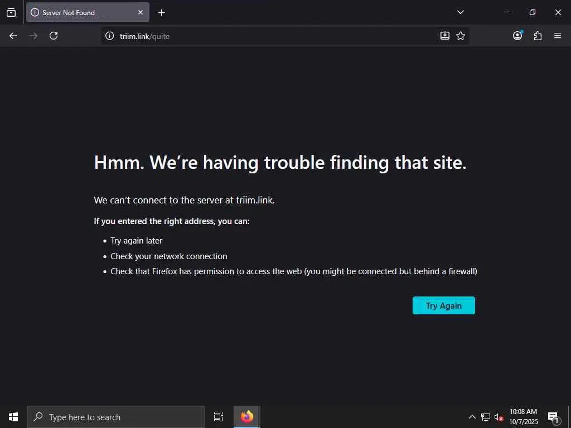Click 'Try again later' bullet

136,241
